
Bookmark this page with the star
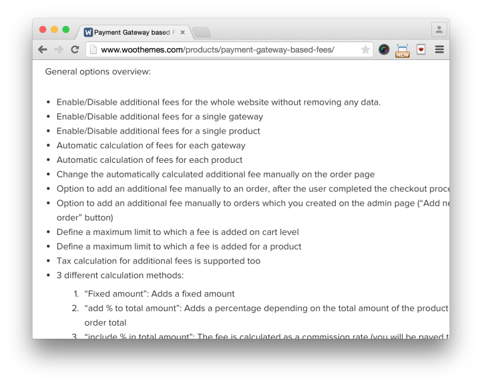pyautogui.click(x=365, y=49)
